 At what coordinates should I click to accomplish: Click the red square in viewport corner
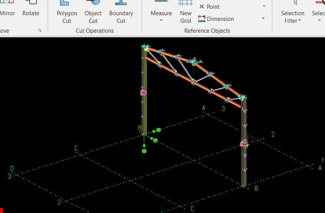(2, 211)
